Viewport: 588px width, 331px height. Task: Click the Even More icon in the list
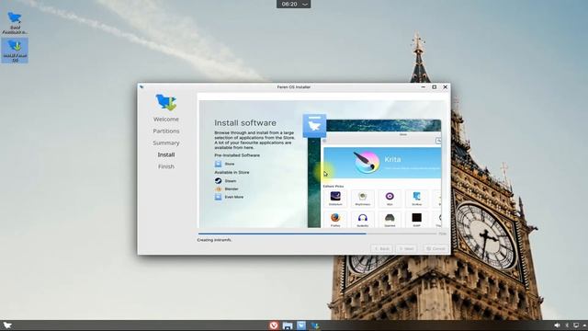[x=219, y=197]
